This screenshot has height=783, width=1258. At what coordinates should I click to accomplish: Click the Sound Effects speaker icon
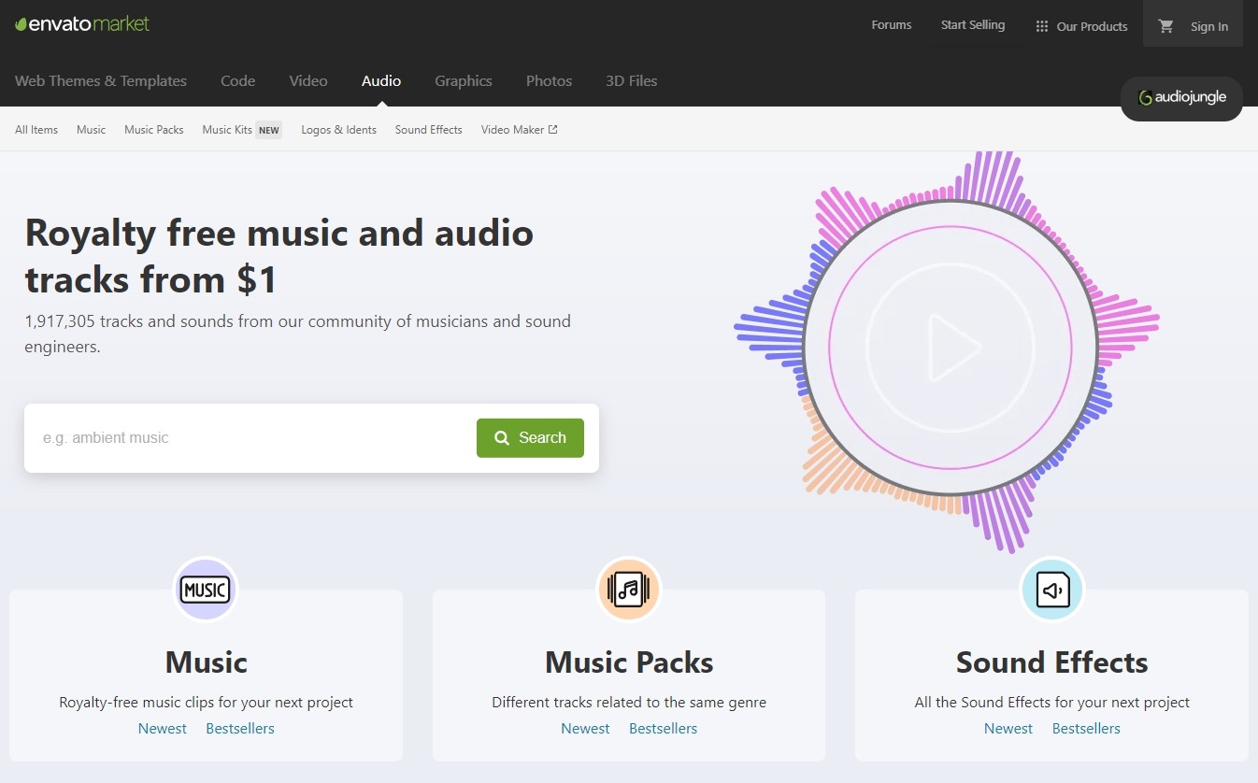[1051, 590]
